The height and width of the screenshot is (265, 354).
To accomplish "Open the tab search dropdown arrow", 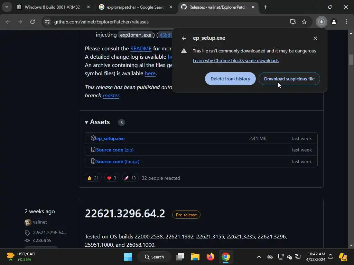I will [7, 7].
